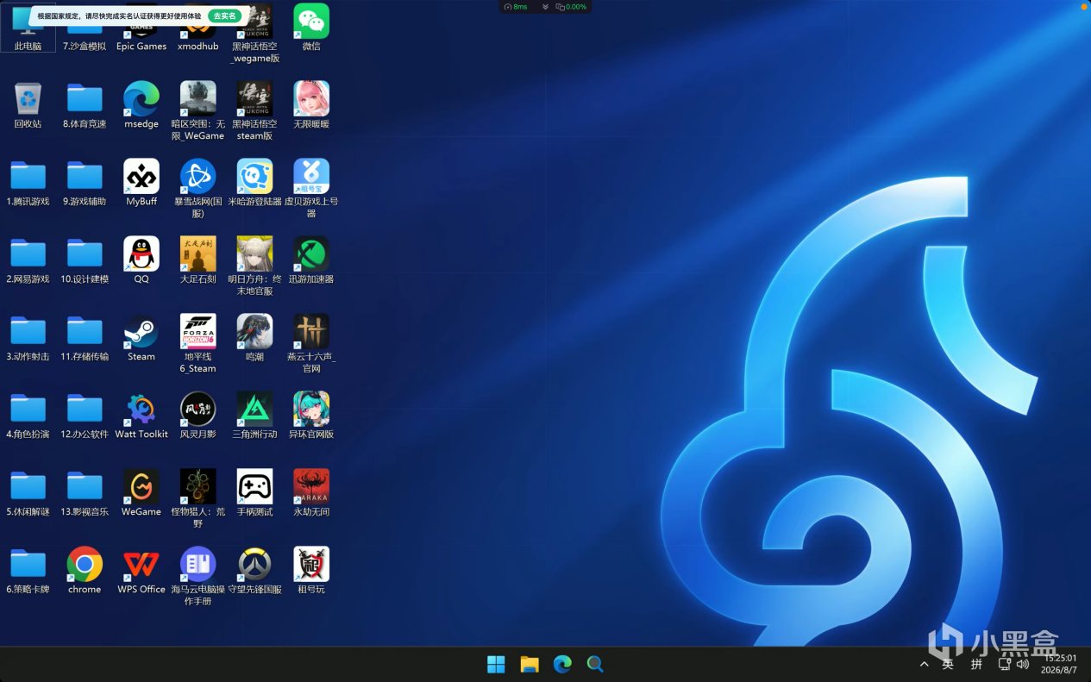Launch 明日方舟：终末地官服 icon
Viewport: 1091px width, 682px height.
[x=254, y=254]
